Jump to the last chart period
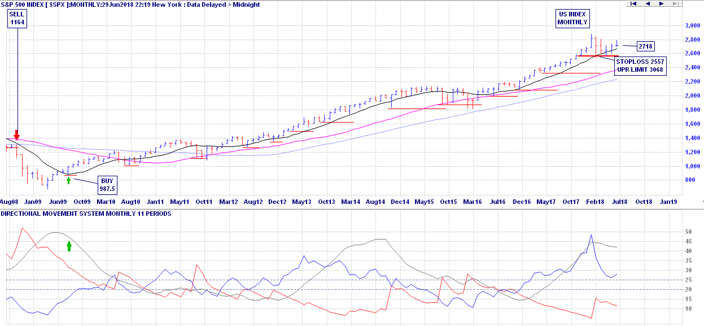704x326 pixels. [675, 3]
